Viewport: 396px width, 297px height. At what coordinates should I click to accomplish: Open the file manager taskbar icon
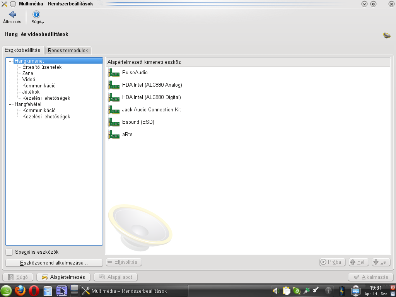48,291
